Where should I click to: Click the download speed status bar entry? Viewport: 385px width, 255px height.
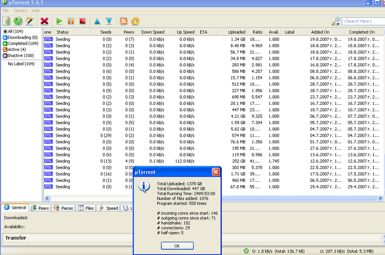[278, 251]
